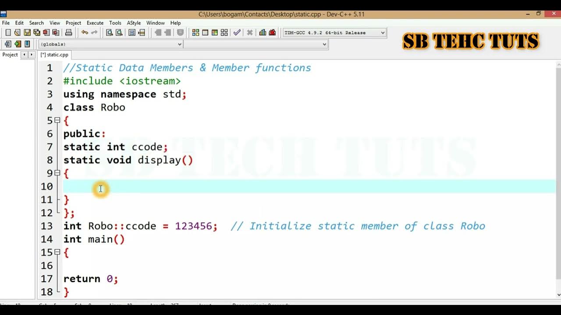Click the Close All toolbar icon
Viewport: 561px width, 315px height.
(56, 32)
